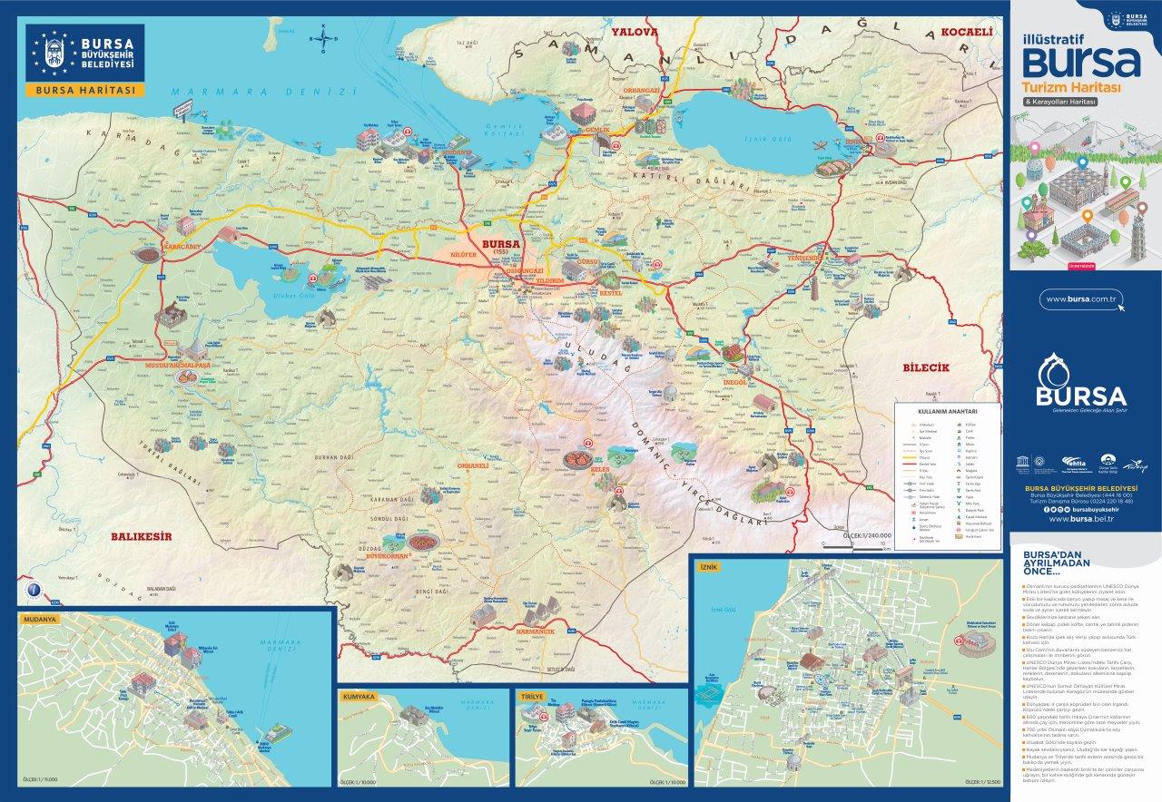
Task: Click the Müze icon in Kullanım Anahtarı legend
Action: click(x=960, y=444)
